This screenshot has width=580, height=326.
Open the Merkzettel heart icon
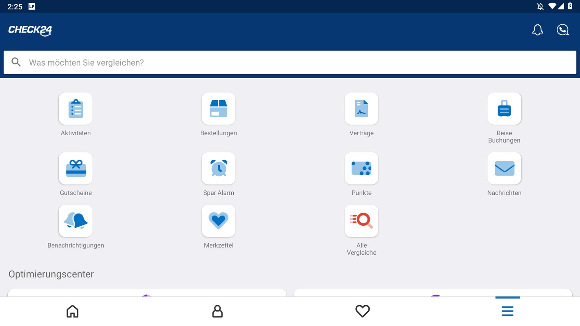pyautogui.click(x=219, y=221)
